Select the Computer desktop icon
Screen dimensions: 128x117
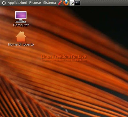click(x=21, y=17)
